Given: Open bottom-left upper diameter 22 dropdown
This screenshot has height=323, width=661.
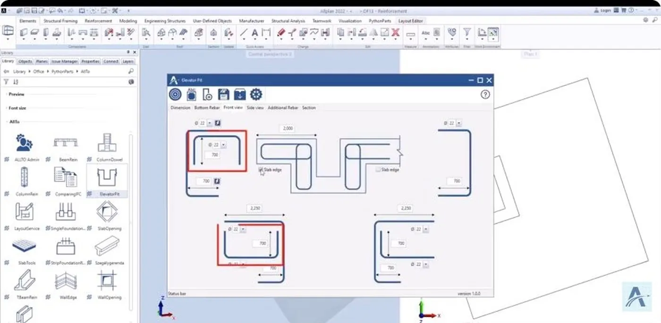Looking at the screenshot, I should pyautogui.click(x=243, y=229).
